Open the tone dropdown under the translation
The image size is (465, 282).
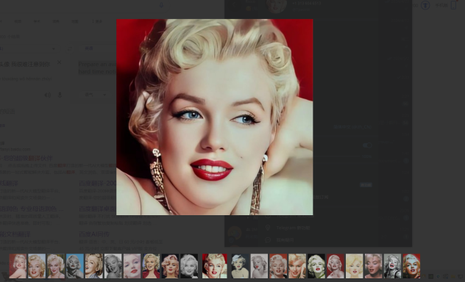[96, 95]
